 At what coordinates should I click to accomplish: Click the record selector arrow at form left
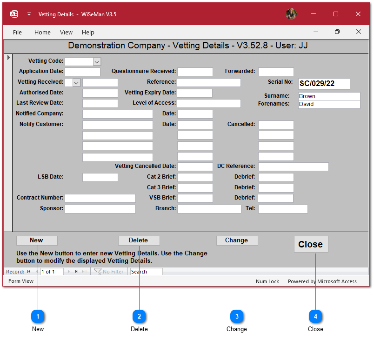pos(9,58)
